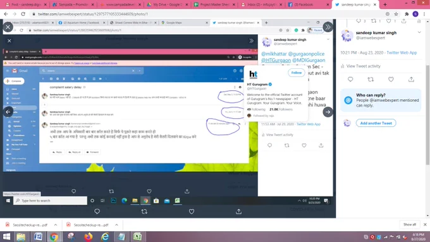
Task: Like the photo with heart icon
Action: pyautogui.click(x=192, y=211)
